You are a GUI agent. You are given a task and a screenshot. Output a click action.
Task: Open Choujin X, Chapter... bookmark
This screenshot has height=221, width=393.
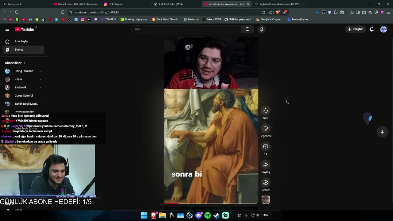269,19
